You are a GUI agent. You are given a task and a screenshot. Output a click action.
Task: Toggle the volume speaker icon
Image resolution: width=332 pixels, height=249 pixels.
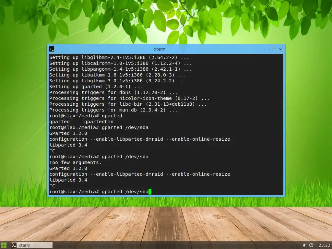pyautogui.click(x=304, y=245)
